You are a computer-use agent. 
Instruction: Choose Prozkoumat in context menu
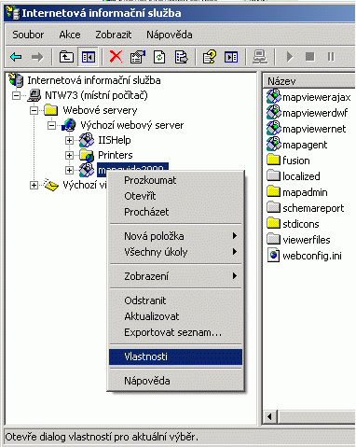(x=175, y=180)
